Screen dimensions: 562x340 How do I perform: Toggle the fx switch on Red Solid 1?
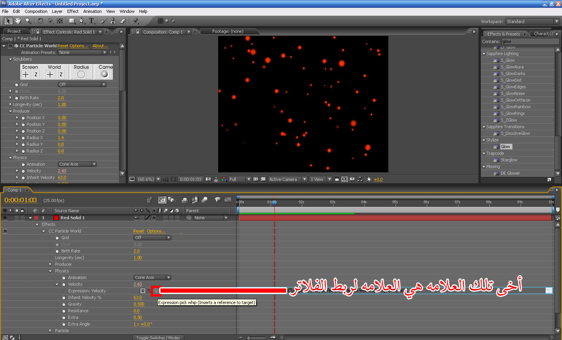click(x=154, y=218)
